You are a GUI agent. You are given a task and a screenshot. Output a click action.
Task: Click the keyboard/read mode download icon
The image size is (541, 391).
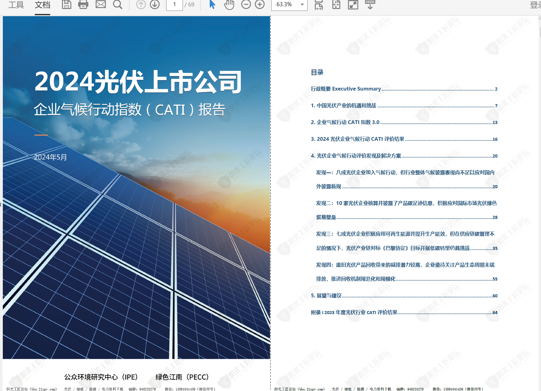[x=370, y=4]
